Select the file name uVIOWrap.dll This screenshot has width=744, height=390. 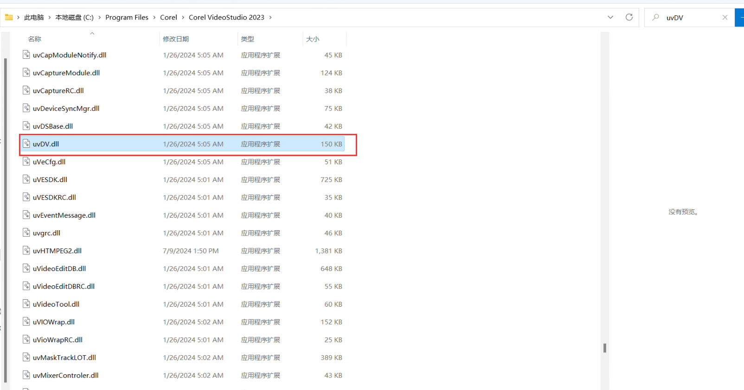[54, 322]
